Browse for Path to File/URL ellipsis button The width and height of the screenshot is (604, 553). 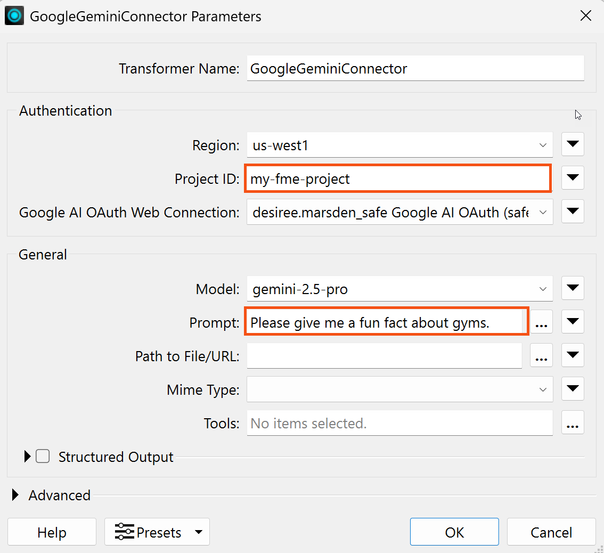click(x=541, y=355)
